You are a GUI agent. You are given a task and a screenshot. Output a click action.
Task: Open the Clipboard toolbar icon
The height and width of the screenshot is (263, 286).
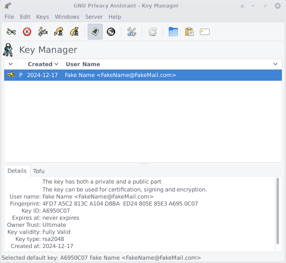tap(189, 32)
